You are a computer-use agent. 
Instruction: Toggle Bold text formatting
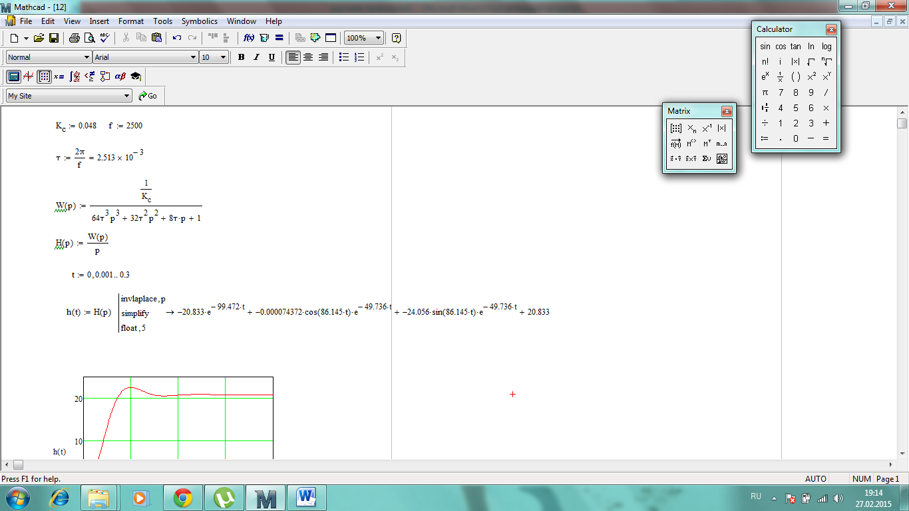[x=241, y=57]
